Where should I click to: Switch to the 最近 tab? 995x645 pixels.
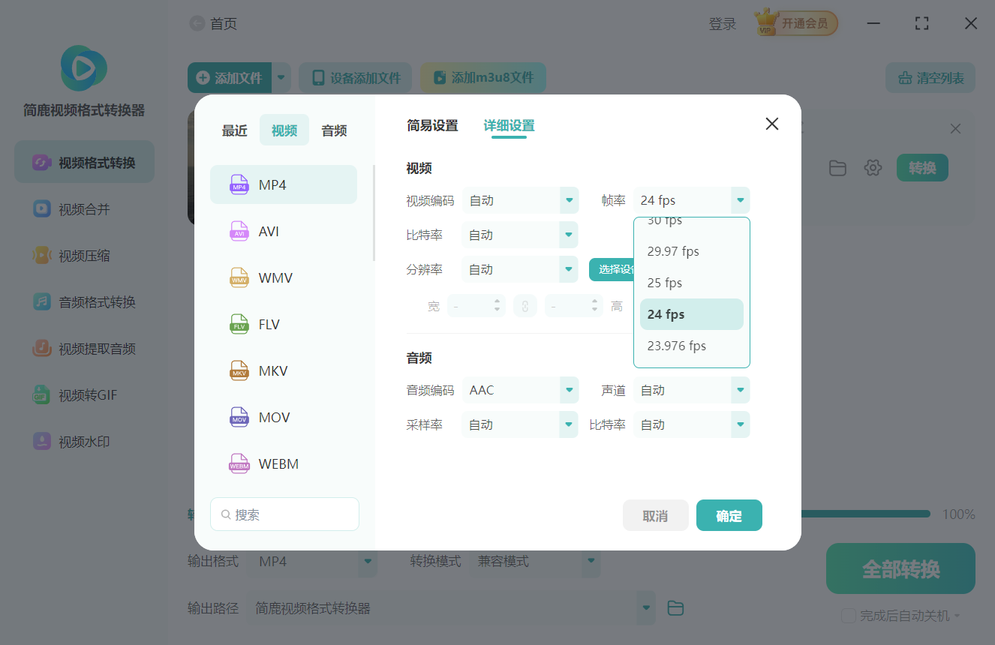coord(234,130)
